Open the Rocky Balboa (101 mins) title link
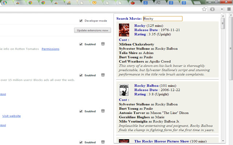Image resolution: width=233 pixels, height=145 pixels. click(x=146, y=86)
